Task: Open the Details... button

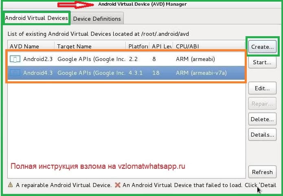Action: pyautogui.click(x=262, y=135)
